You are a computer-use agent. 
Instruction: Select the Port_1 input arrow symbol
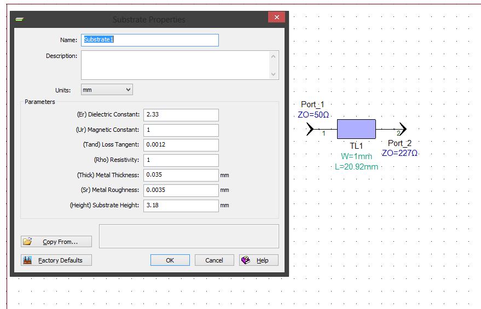(x=310, y=129)
